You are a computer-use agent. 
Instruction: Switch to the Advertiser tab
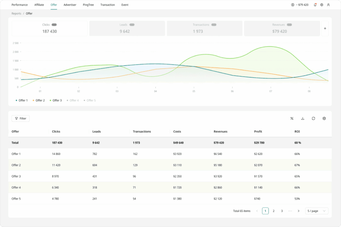70,5
